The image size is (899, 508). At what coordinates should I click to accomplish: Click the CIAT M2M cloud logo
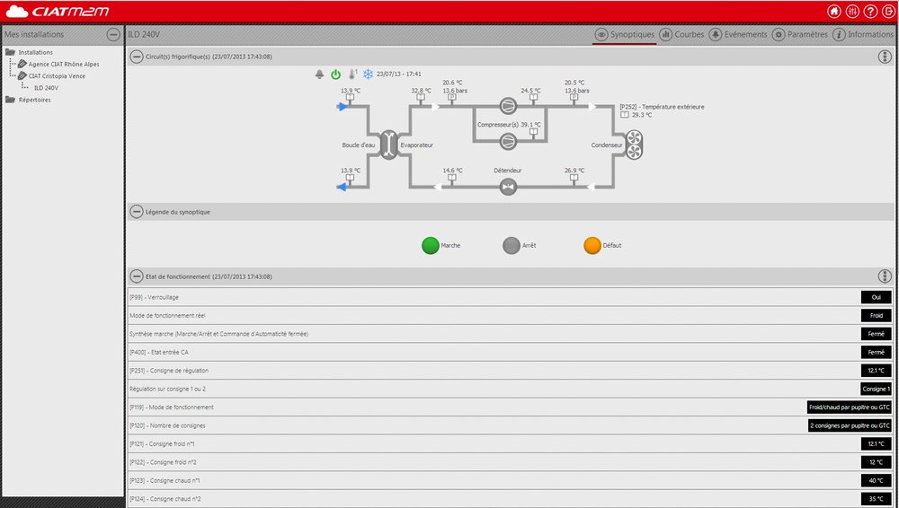coord(58,12)
